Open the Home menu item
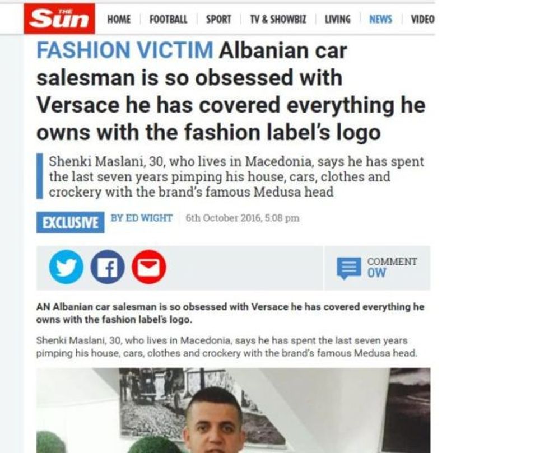Image resolution: width=549 pixels, height=453 pixels. [x=119, y=19]
